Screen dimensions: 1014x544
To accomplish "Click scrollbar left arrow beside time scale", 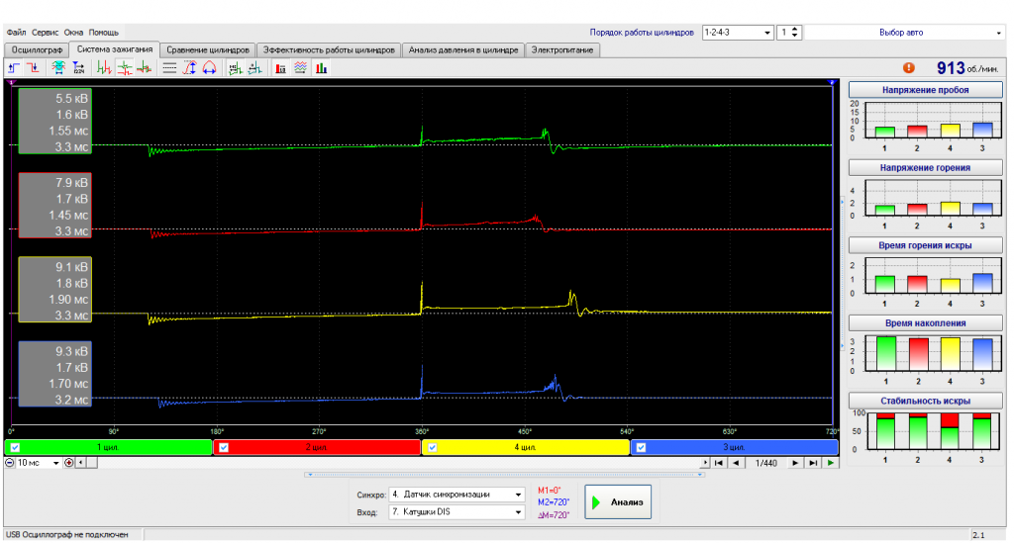I will (x=80, y=463).
